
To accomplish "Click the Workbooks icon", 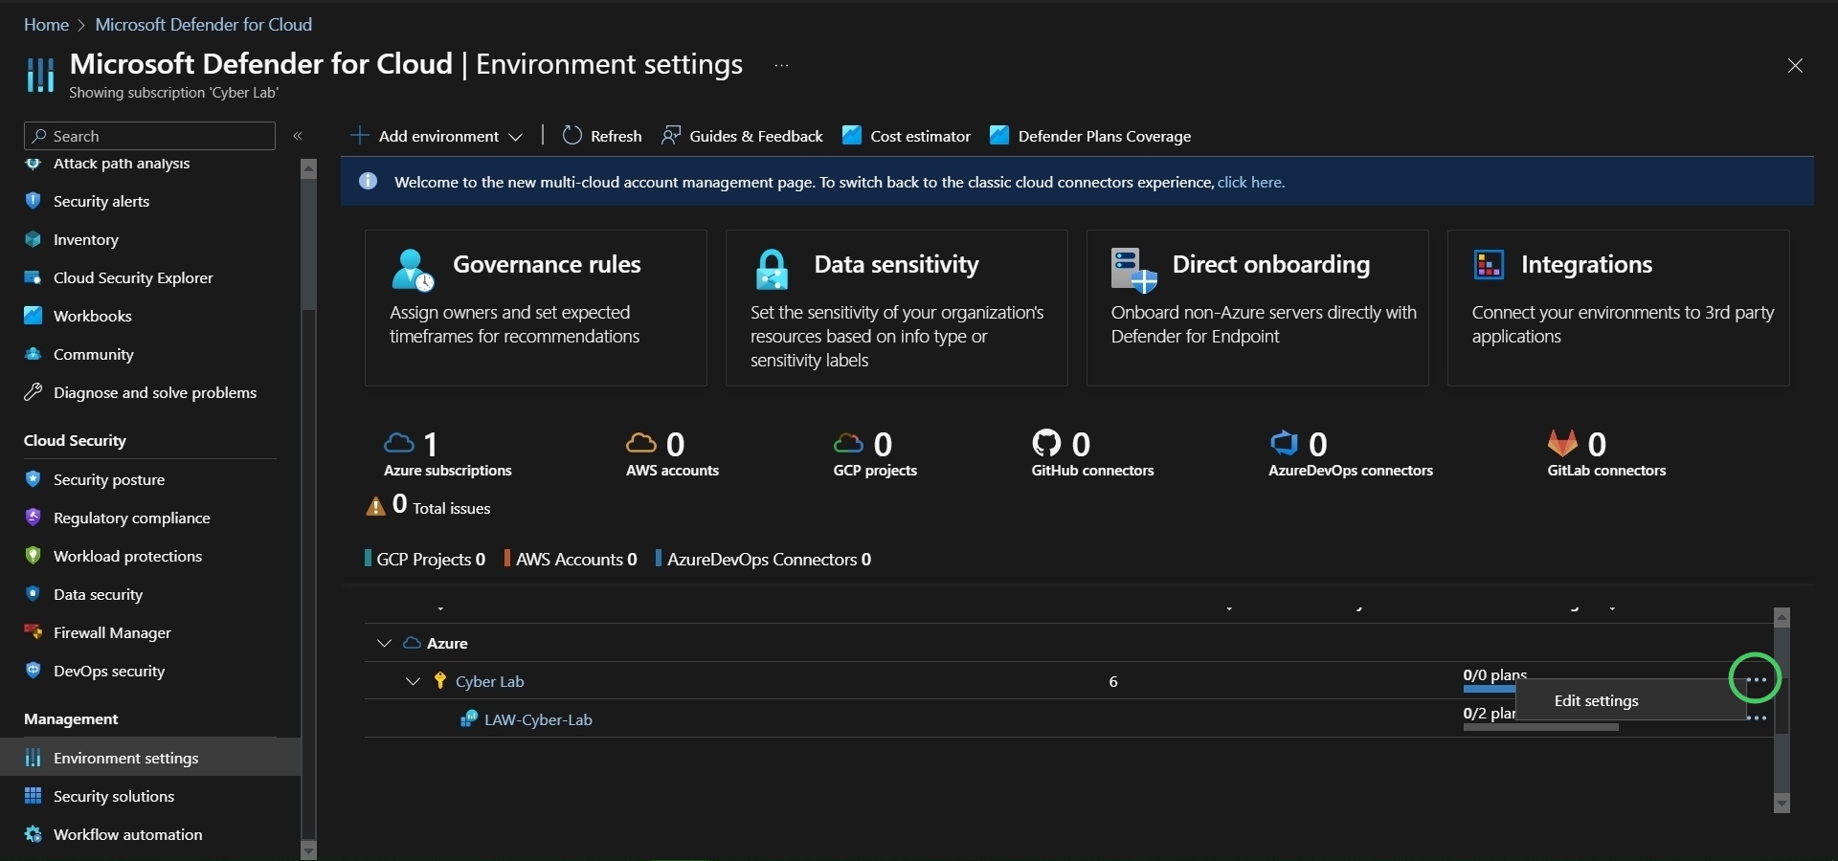I will tap(34, 316).
